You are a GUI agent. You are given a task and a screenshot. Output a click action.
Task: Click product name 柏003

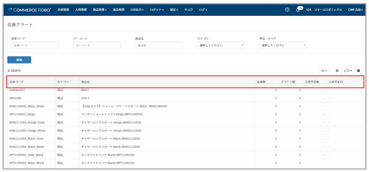point(85,90)
